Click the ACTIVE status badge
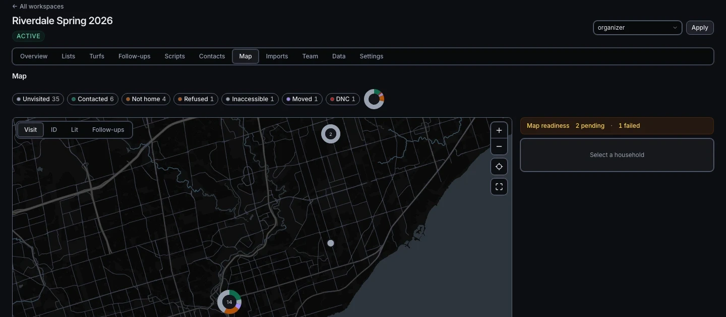 (x=29, y=36)
